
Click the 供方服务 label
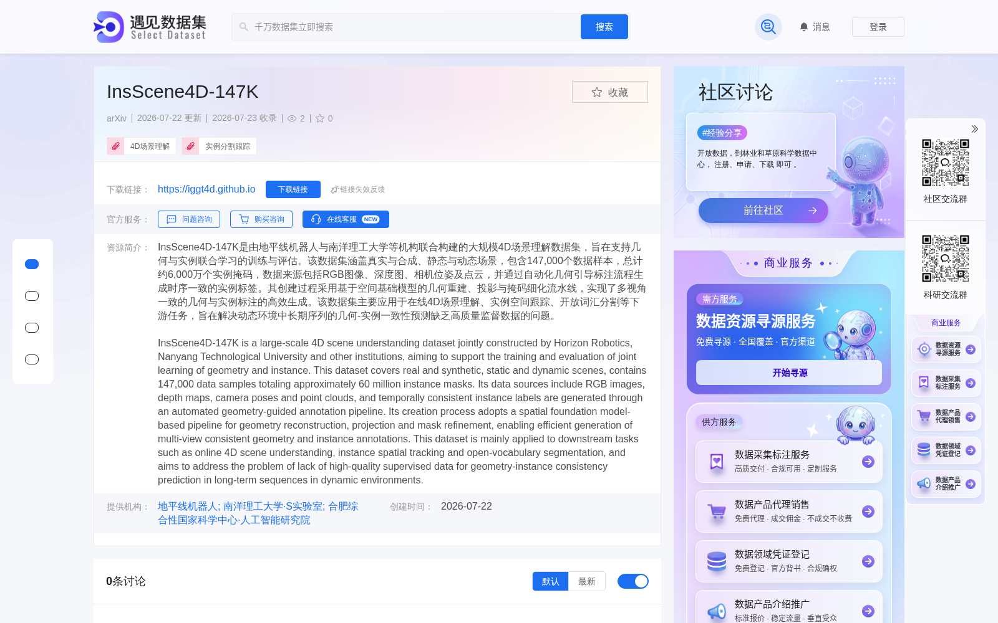point(719,422)
